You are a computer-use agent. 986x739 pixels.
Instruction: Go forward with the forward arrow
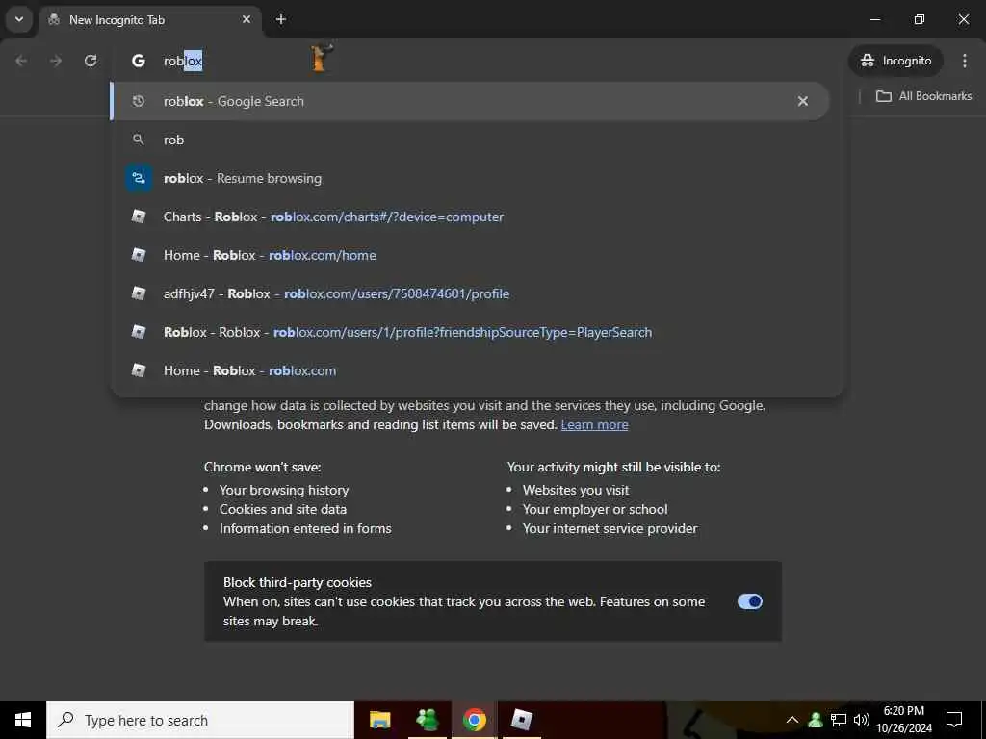(56, 61)
